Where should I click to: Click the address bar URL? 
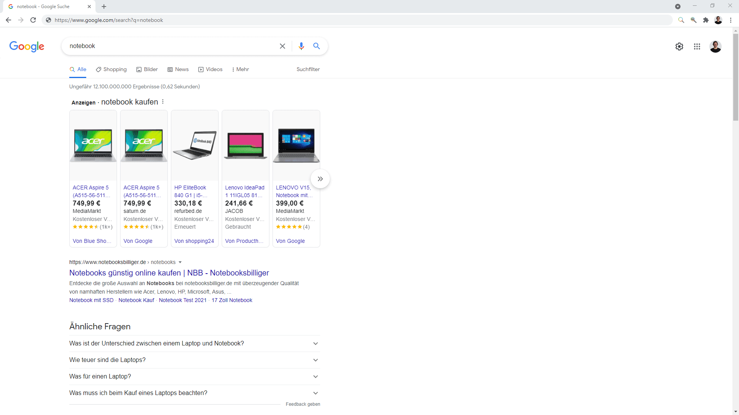pos(109,20)
